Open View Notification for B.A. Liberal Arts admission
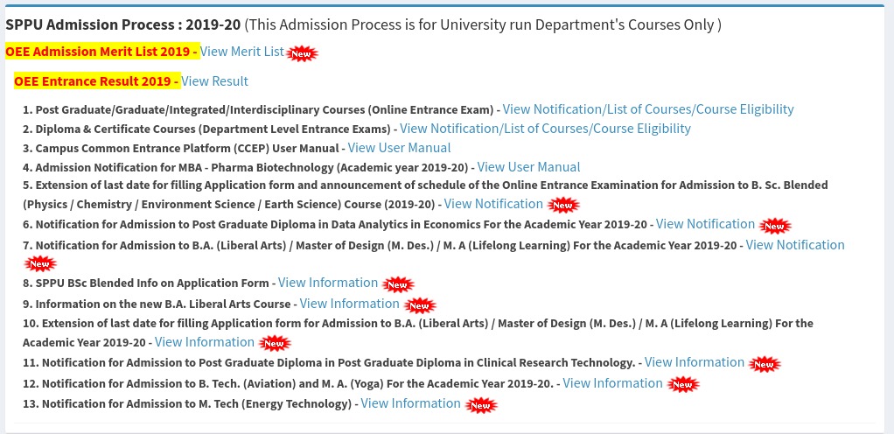This screenshot has width=894, height=434. pyautogui.click(x=795, y=245)
